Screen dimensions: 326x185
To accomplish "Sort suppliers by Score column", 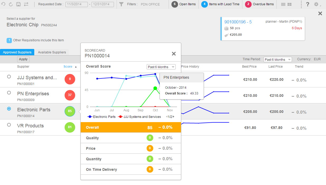I will tap(68, 67).
